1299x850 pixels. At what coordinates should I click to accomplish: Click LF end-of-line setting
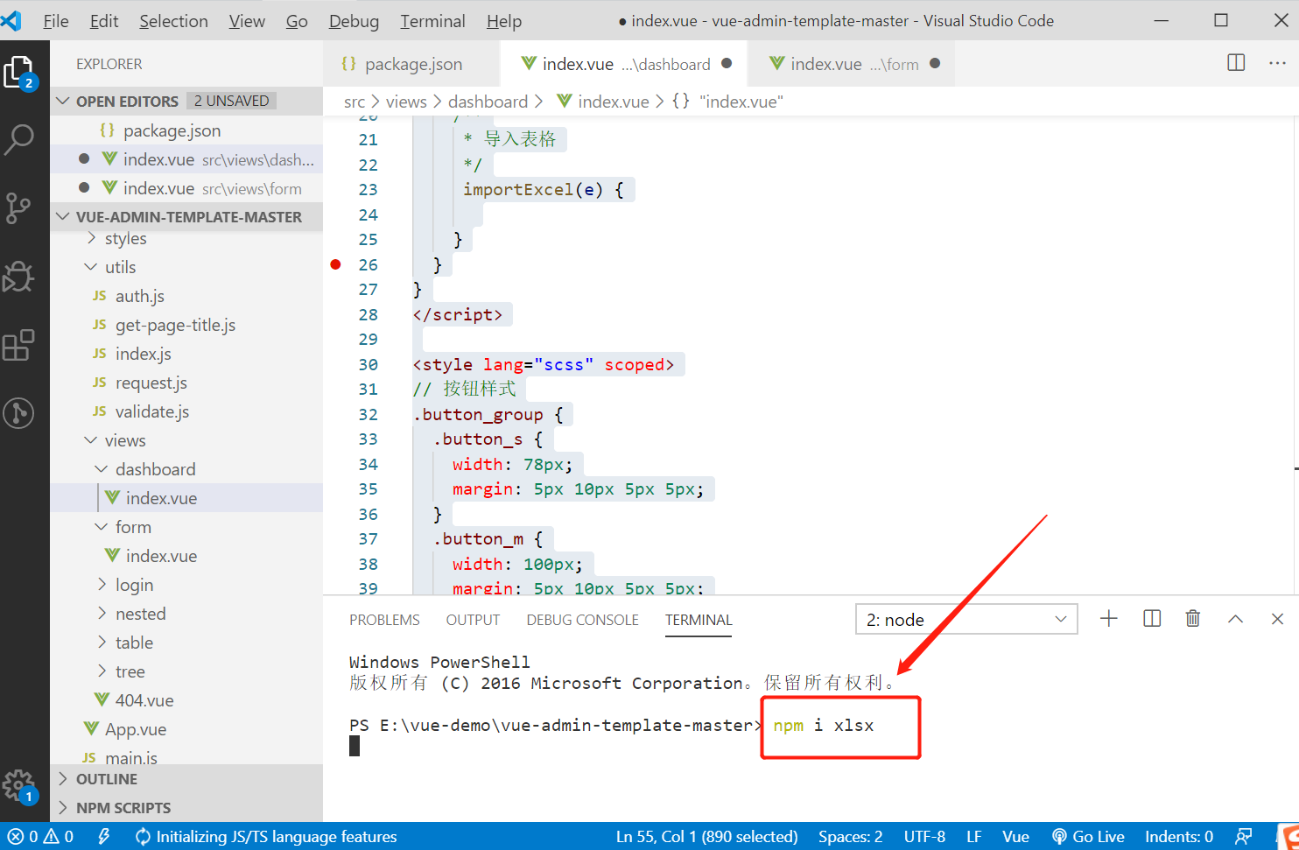pos(973,837)
